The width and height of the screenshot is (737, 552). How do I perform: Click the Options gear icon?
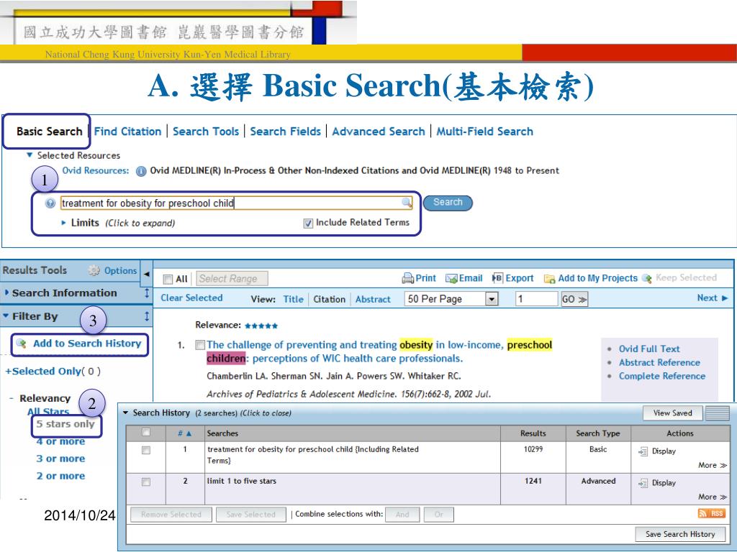point(94,270)
